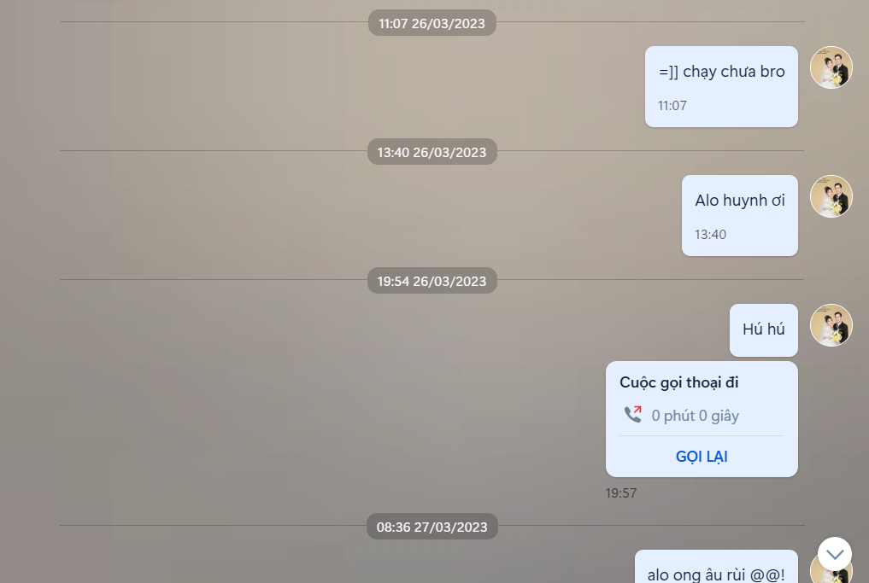Screen dimensions: 869x583
Task: Select the "Hú hú" message bubble
Action: tap(764, 330)
